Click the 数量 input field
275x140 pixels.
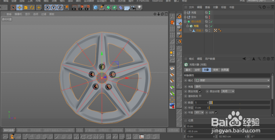(x=201, y=102)
